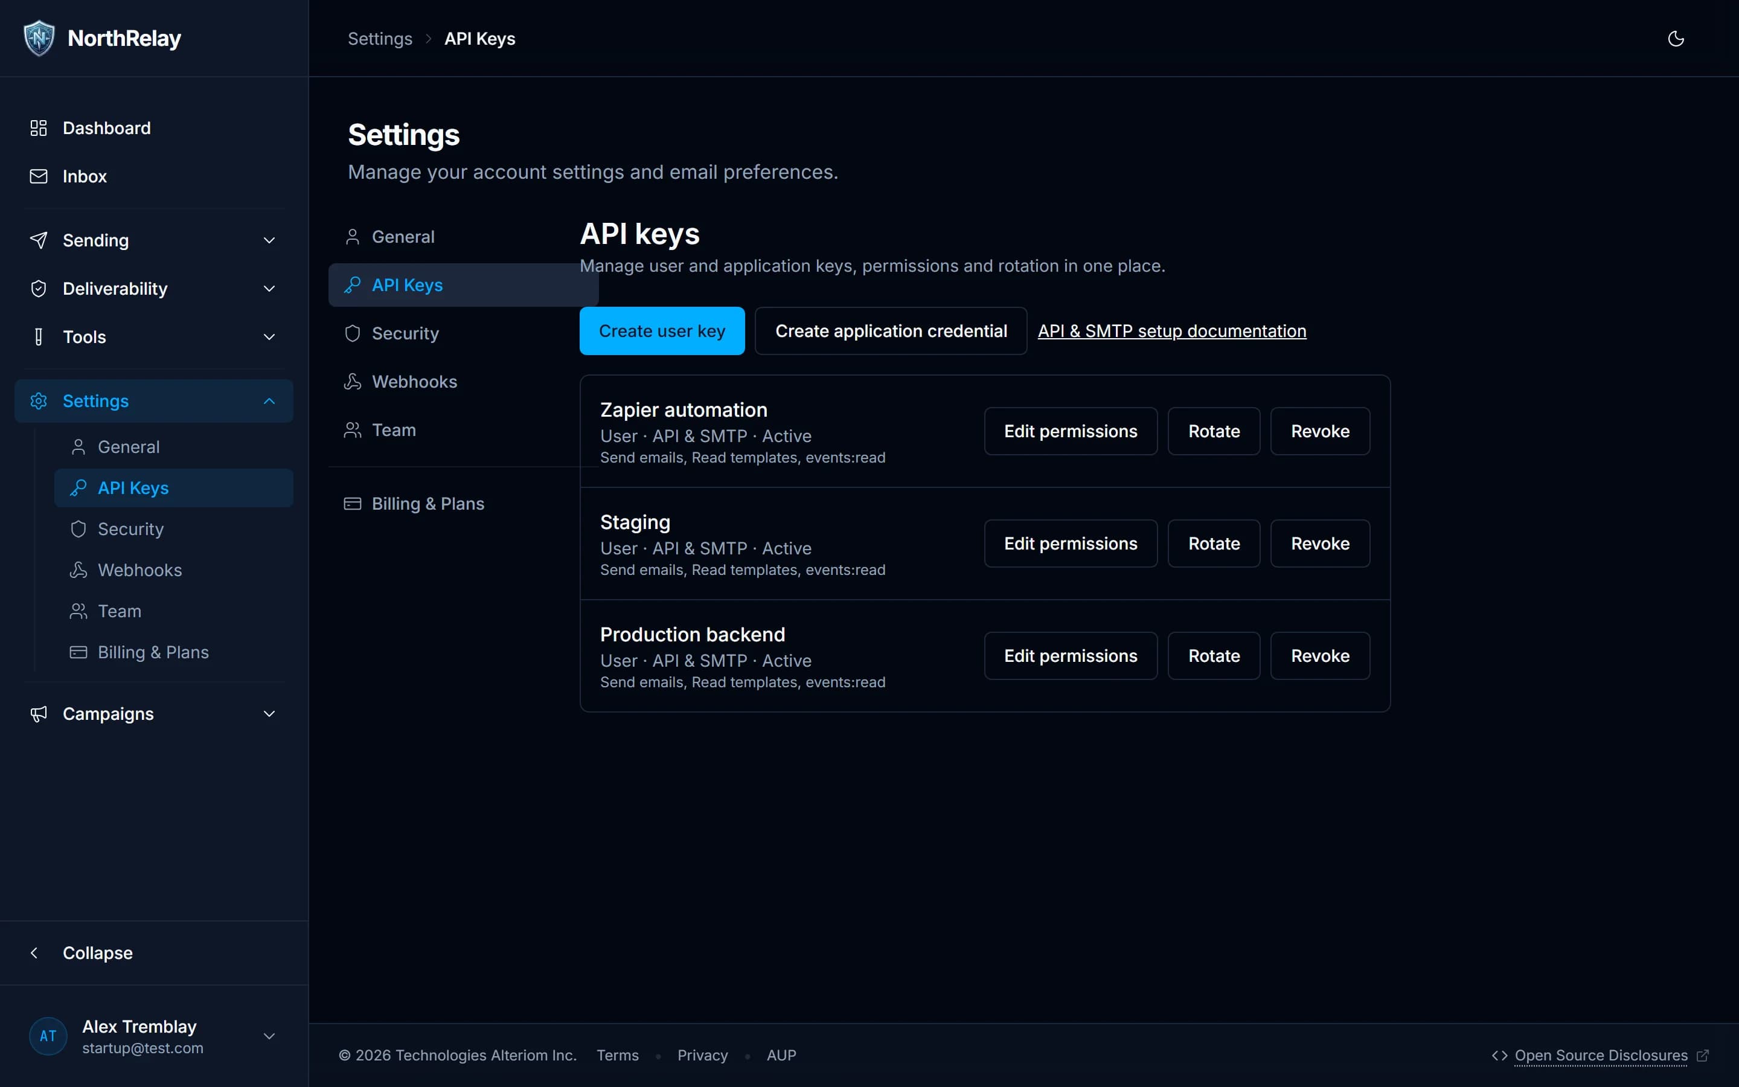Viewport: 1739px width, 1087px height.
Task: Click the settings panel Billing card icon
Action: [x=353, y=503]
